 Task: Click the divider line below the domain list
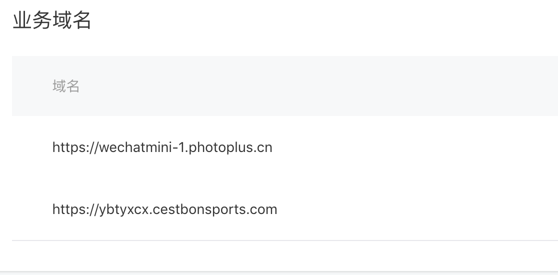pos(285,240)
